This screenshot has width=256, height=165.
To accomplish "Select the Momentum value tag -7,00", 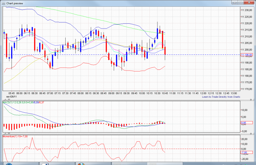I will click(244, 153).
